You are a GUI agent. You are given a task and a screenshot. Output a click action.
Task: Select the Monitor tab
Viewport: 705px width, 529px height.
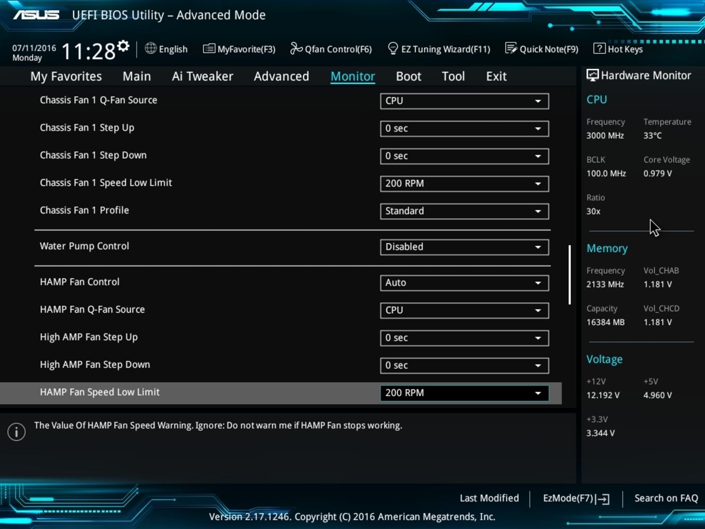coord(353,76)
